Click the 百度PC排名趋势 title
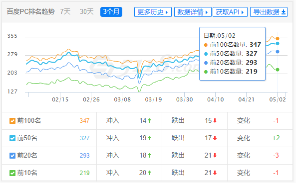296x183 pixels. (31, 11)
